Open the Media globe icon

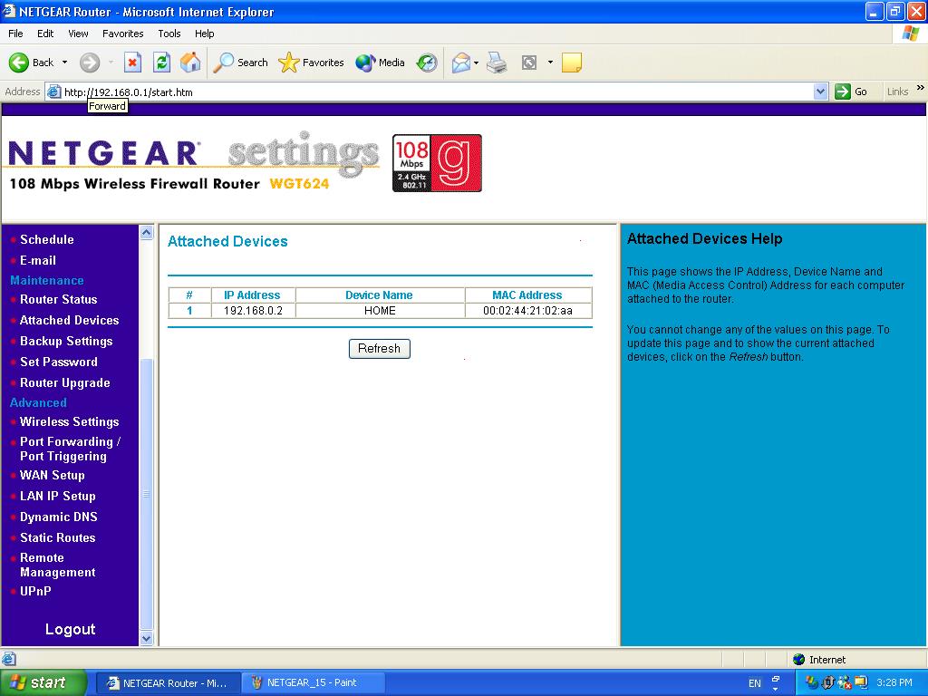365,63
